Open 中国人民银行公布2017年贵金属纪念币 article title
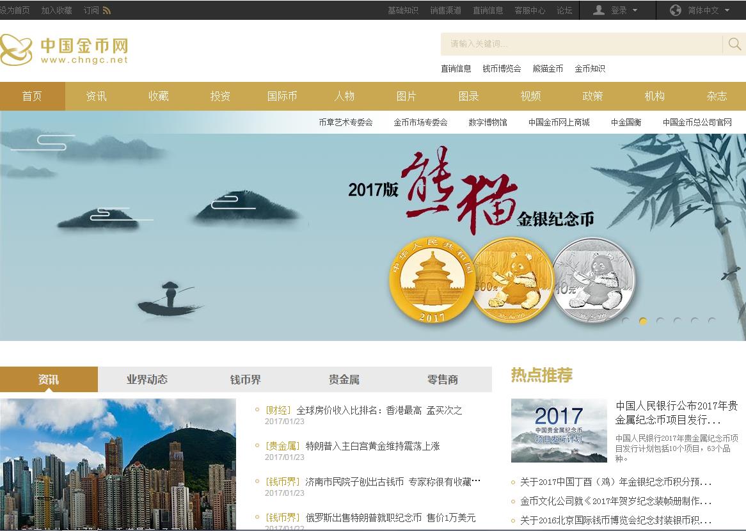Image resolution: width=746 pixels, height=531 pixels. pyautogui.click(x=676, y=413)
